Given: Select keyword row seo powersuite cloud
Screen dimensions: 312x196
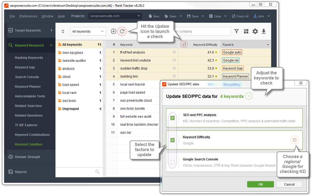Looking at the screenshot, I should coord(136,100).
